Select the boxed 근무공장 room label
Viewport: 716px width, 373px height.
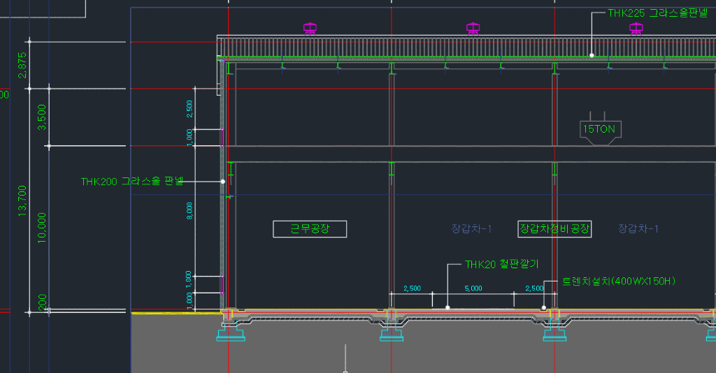pyautogui.click(x=310, y=228)
